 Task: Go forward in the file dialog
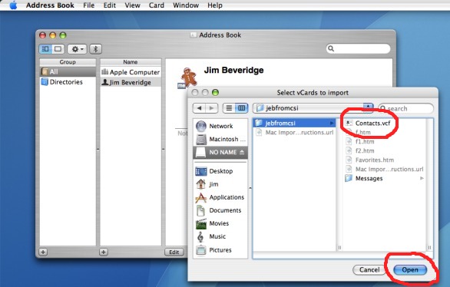pyautogui.click(x=212, y=108)
